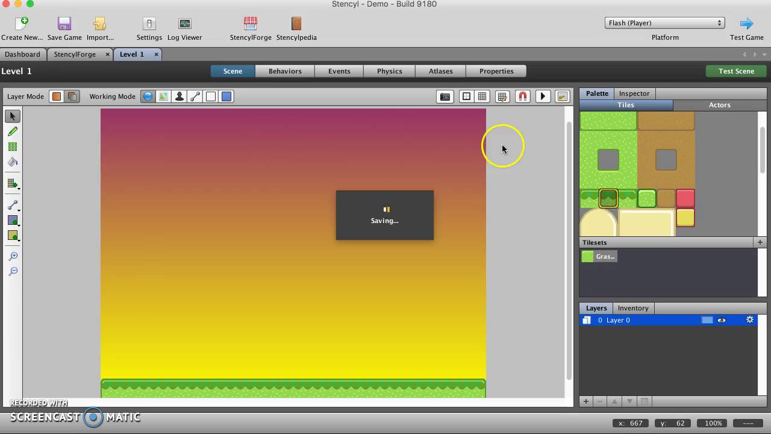The height and width of the screenshot is (434, 771).
Task: Click Layer 0 blue color swatch
Action: [707, 320]
